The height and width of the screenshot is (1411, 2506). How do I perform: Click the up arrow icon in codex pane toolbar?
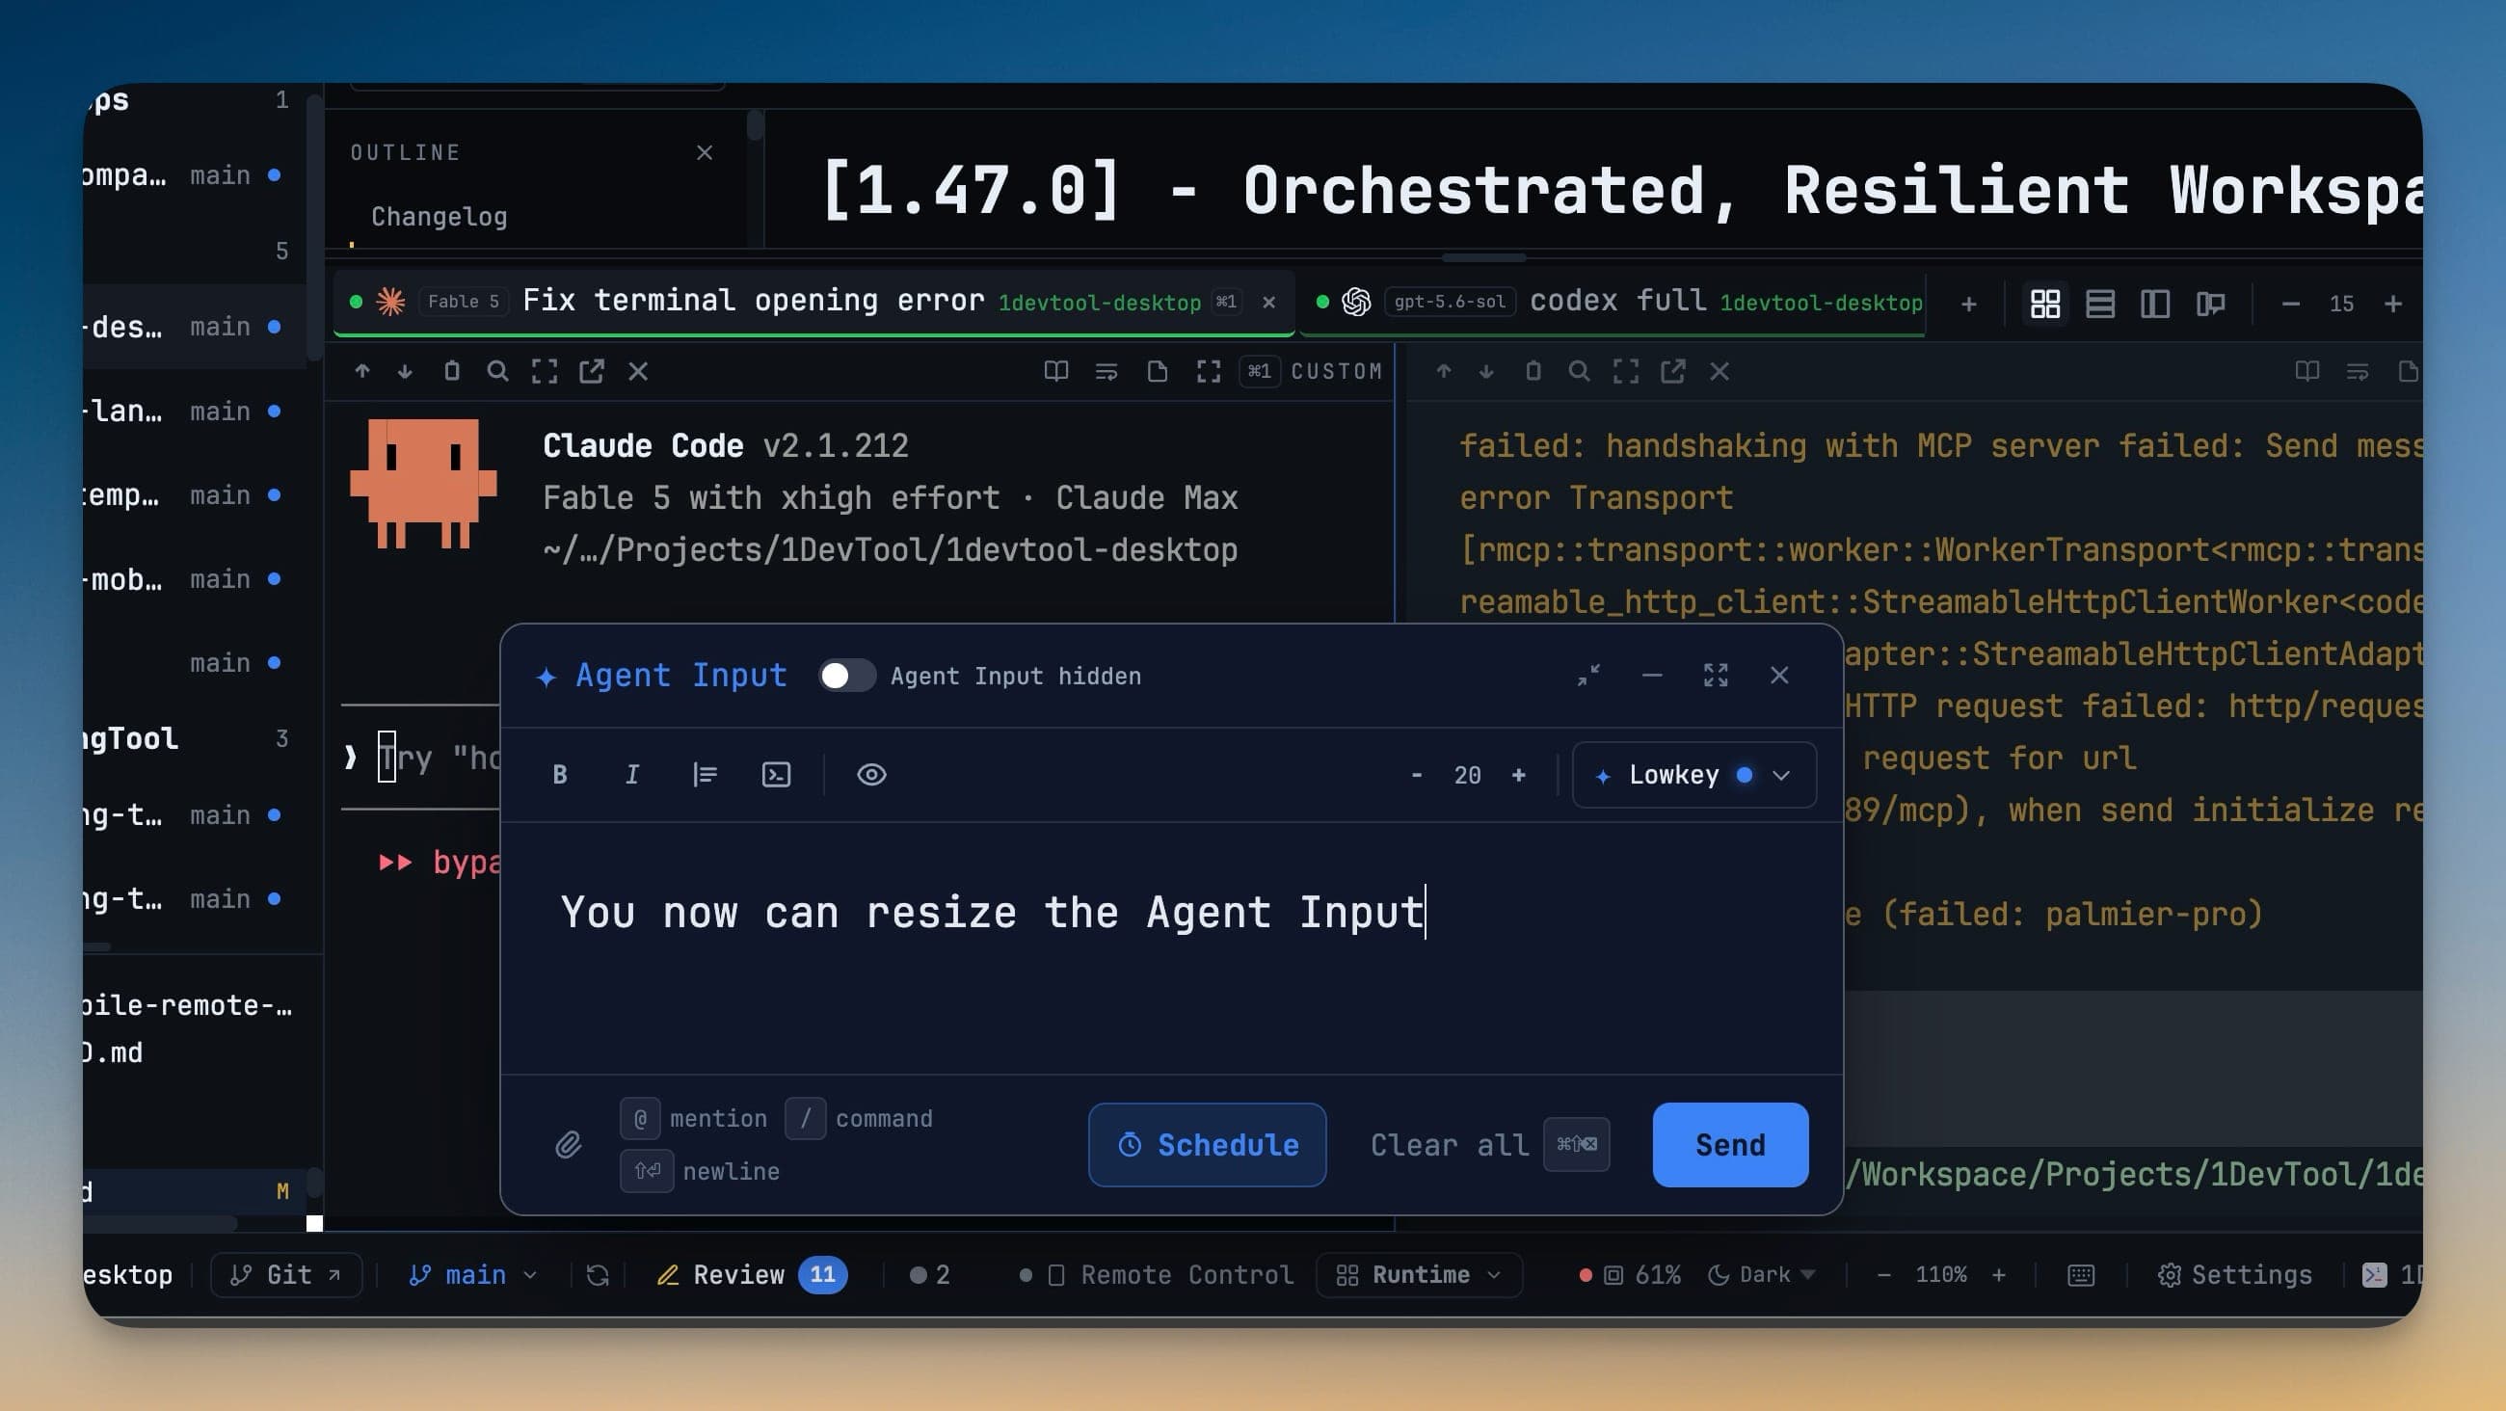point(1444,371)
